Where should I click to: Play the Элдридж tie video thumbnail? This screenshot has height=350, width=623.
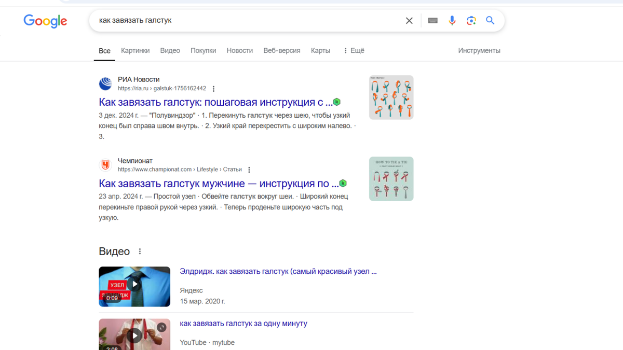(x=134, y=287)
